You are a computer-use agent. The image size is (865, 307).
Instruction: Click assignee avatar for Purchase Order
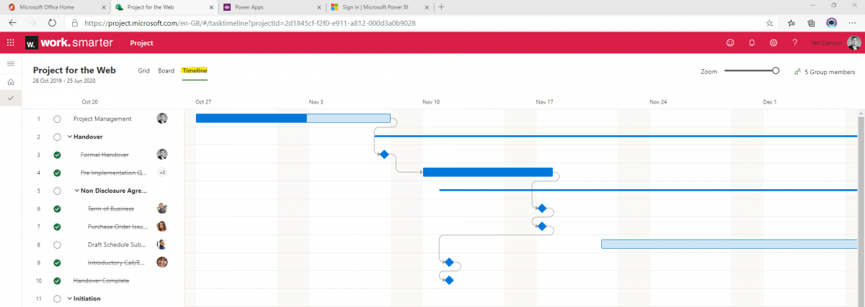[162, 226]
